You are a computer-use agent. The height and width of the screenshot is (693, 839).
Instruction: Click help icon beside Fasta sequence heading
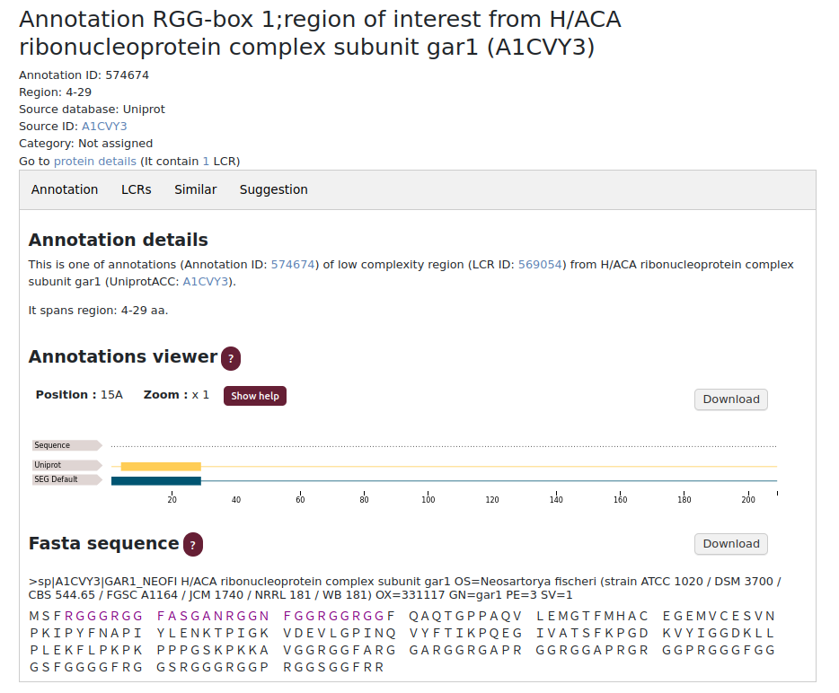(192, 545)
